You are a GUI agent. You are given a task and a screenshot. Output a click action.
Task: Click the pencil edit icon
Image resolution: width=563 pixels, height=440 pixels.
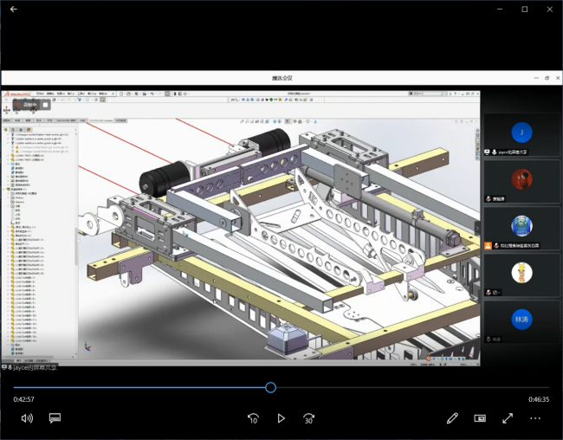[452, 418]
